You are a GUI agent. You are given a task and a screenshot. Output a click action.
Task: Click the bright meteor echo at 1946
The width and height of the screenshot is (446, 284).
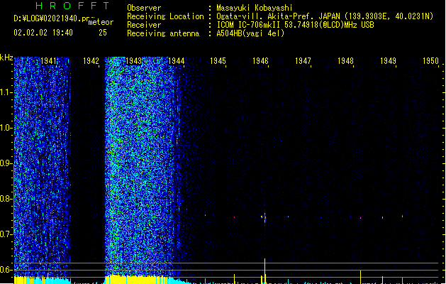[264, 218]
